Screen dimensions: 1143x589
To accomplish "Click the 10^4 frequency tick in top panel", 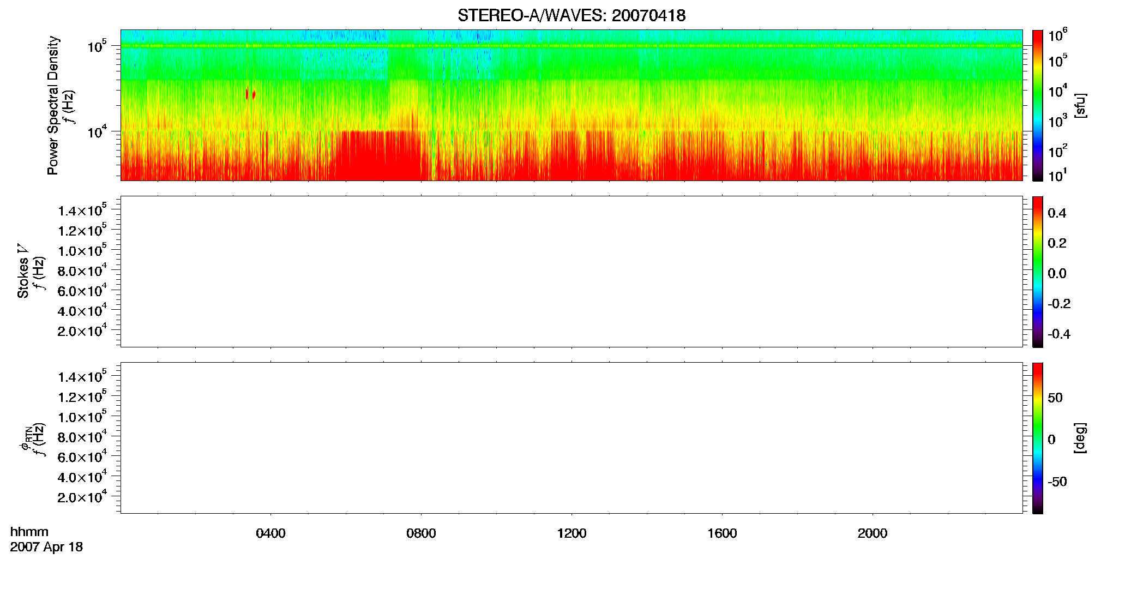I will [97, 131].
